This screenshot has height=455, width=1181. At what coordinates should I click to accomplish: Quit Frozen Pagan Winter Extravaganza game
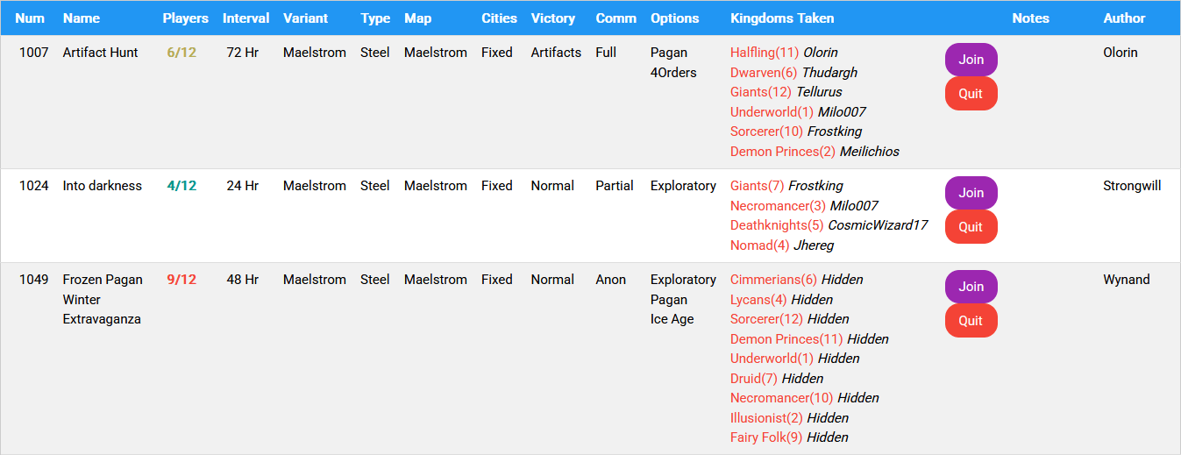[971, 321]
